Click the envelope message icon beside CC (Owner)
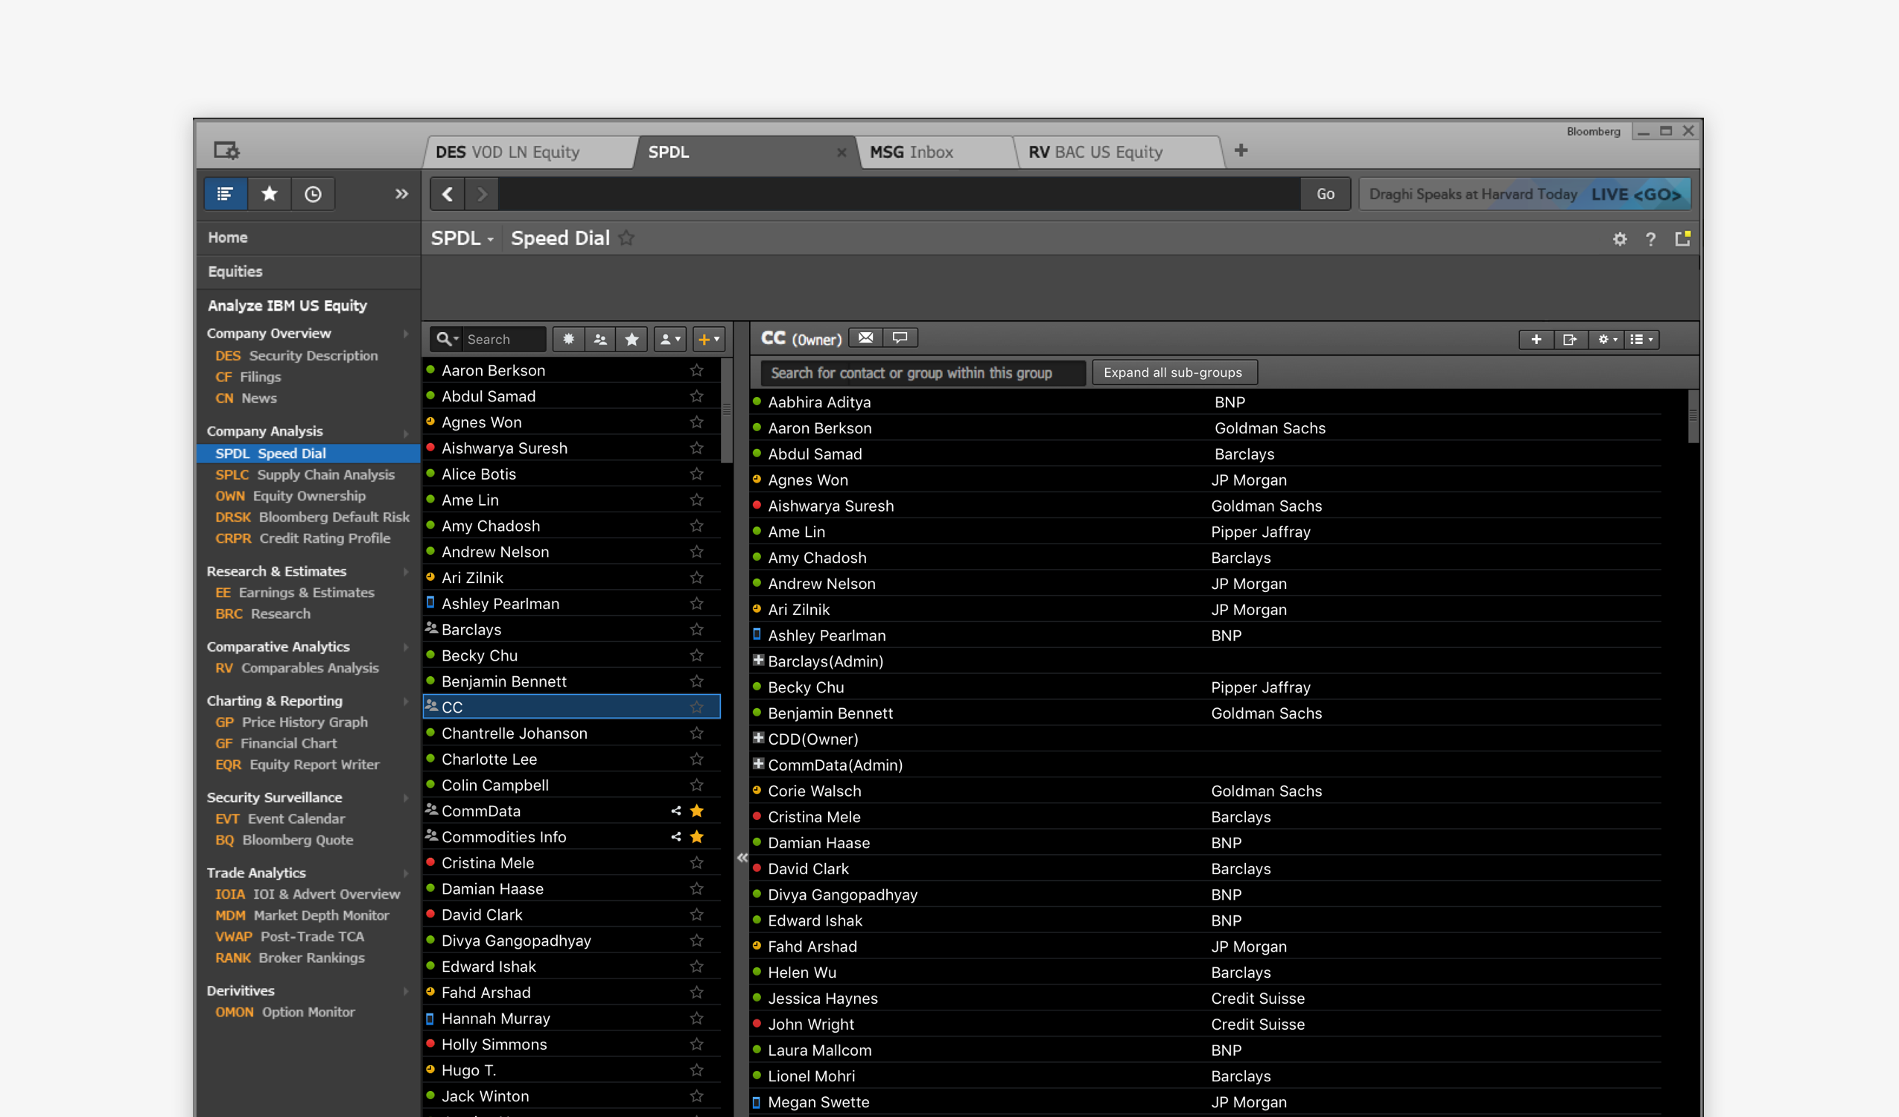The width and height of the screenshot is (1899, 1117). (x=865, y=337)
